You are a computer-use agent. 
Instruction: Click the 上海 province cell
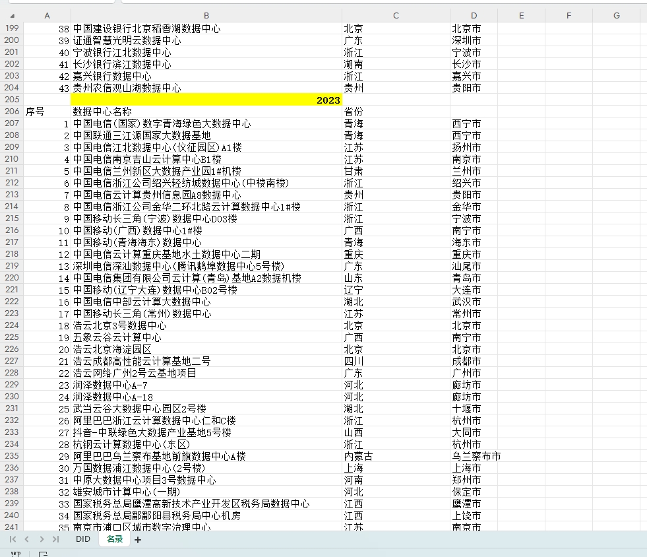(396, 468)
